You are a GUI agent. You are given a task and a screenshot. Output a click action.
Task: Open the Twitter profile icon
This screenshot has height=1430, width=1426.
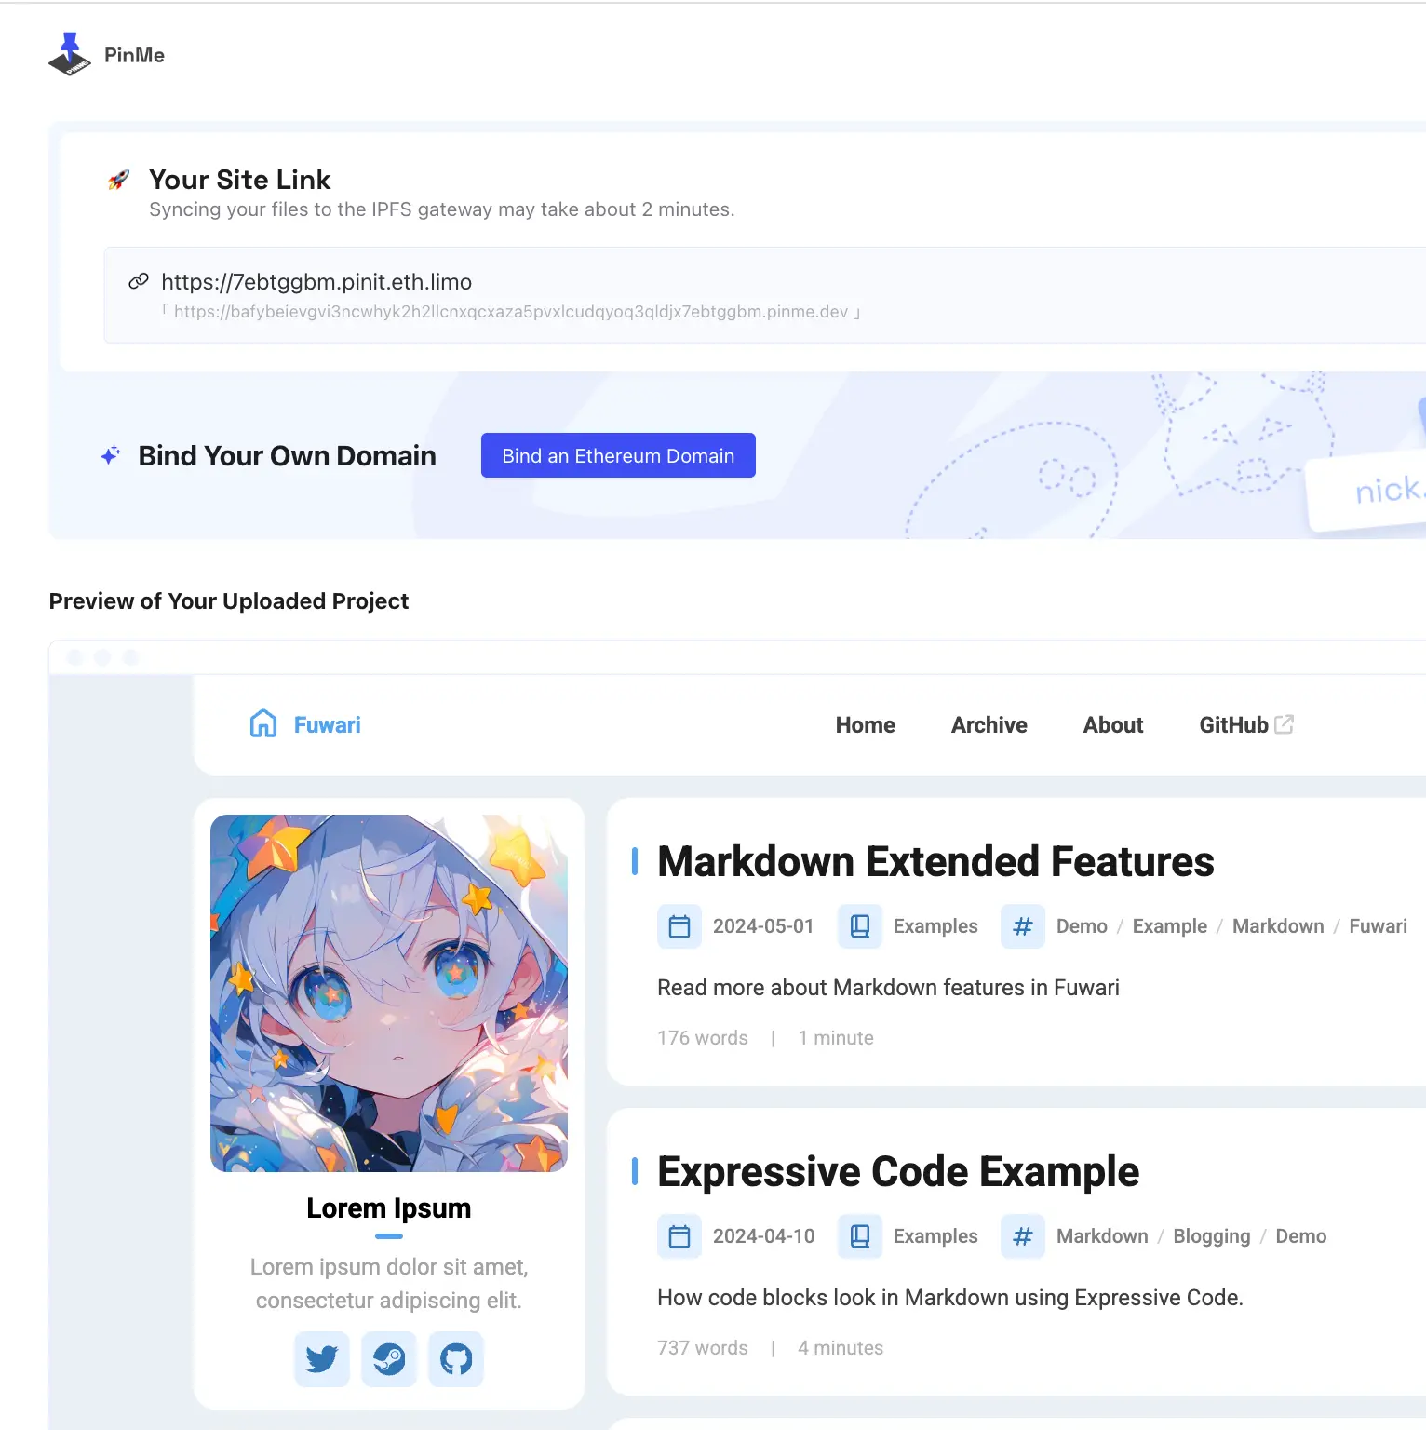click(x=322, y=1359)
